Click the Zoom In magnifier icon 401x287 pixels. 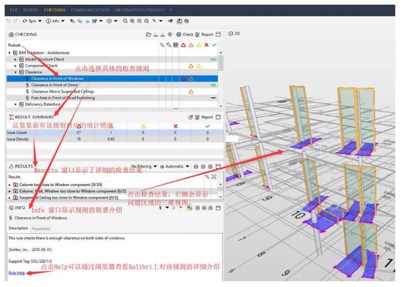(x=132, y=21)
